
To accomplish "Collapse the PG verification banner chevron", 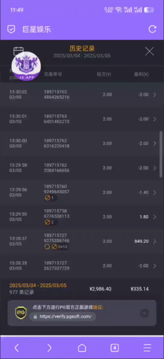I will click(x=145, y=313).
